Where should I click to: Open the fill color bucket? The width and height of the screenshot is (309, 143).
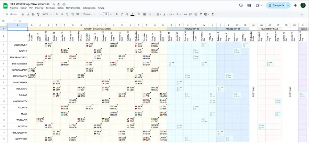(139, 14)
